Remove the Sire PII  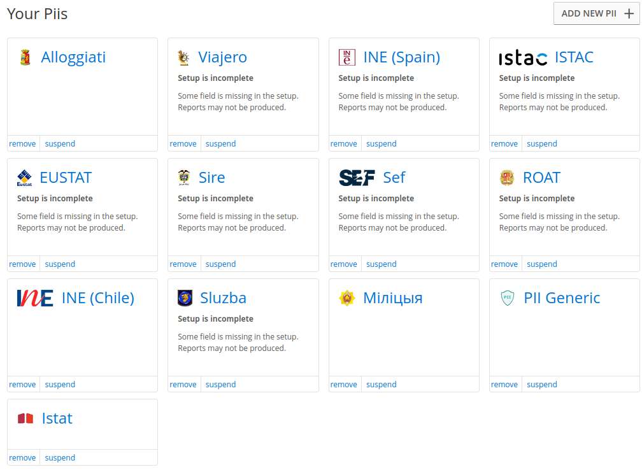tap(183, 264)
